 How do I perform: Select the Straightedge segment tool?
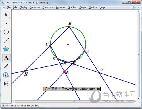tap(6, 41)
